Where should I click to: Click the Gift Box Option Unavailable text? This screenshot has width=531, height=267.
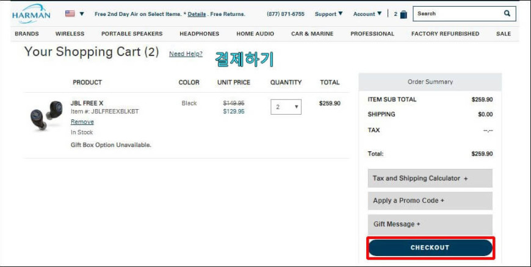point(110,145)
